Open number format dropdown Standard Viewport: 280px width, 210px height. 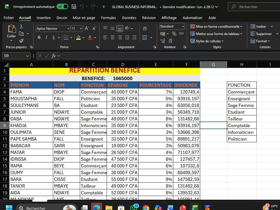tap(183, 26)
